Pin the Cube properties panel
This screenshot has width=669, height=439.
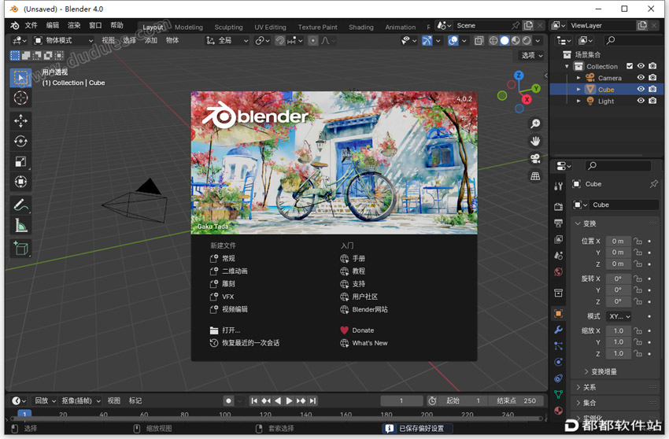(653, 184)
